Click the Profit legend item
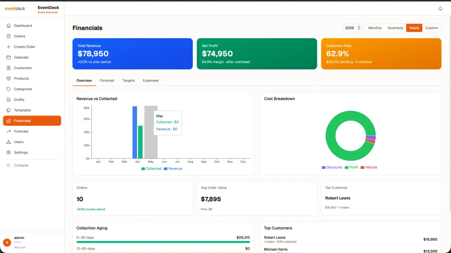Screen dimensions: 451x253 point(351,167)
